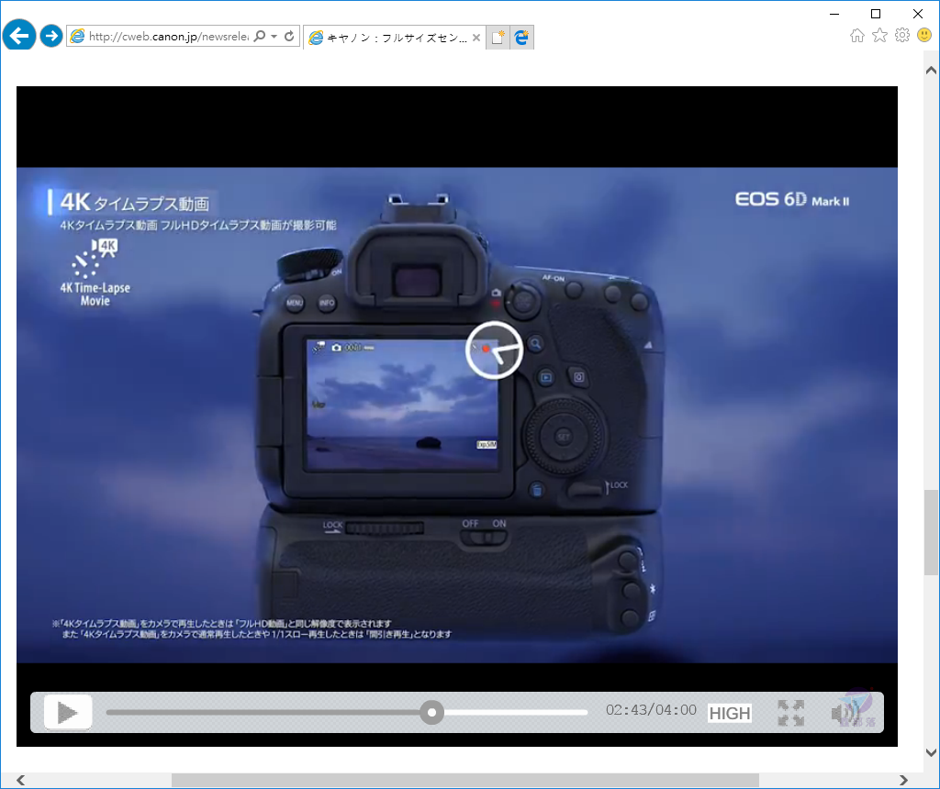Click the horizontal scrollbar thumb

(465, 780)
